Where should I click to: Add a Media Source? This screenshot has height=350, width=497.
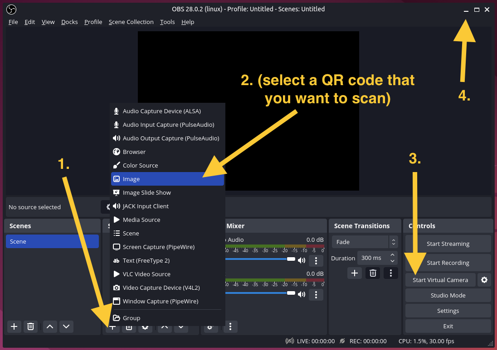(x=167, y=220)
